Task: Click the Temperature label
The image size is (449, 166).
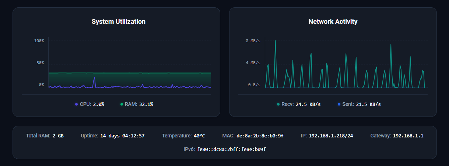Action: (x=177, y=136)
